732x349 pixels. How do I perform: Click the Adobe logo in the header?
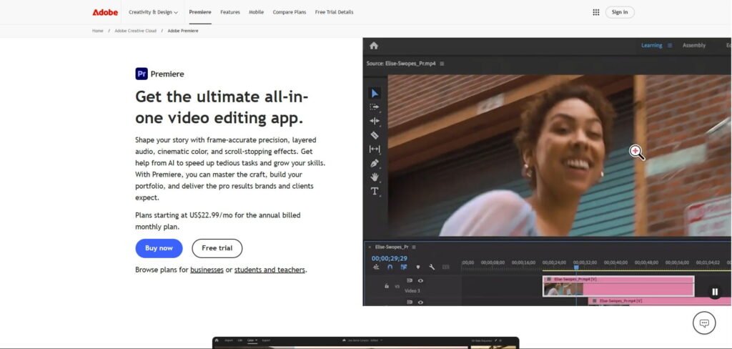pyautogui.click(x=105, y=12)
